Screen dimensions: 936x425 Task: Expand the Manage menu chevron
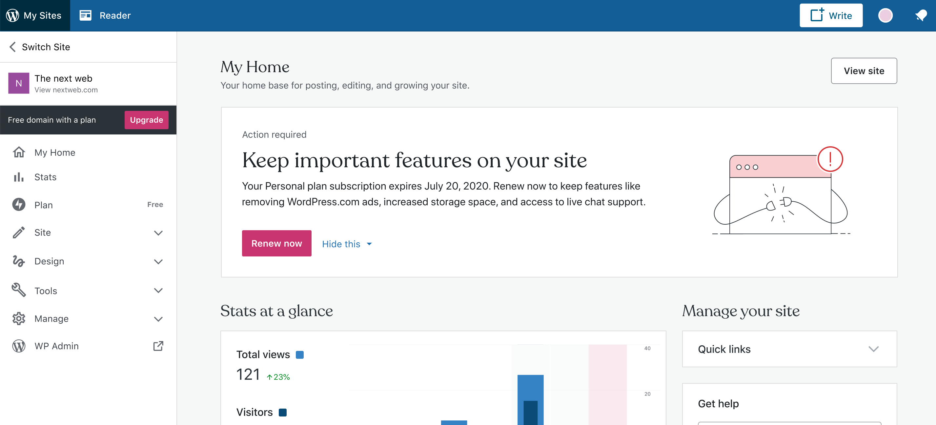point(158,319)
